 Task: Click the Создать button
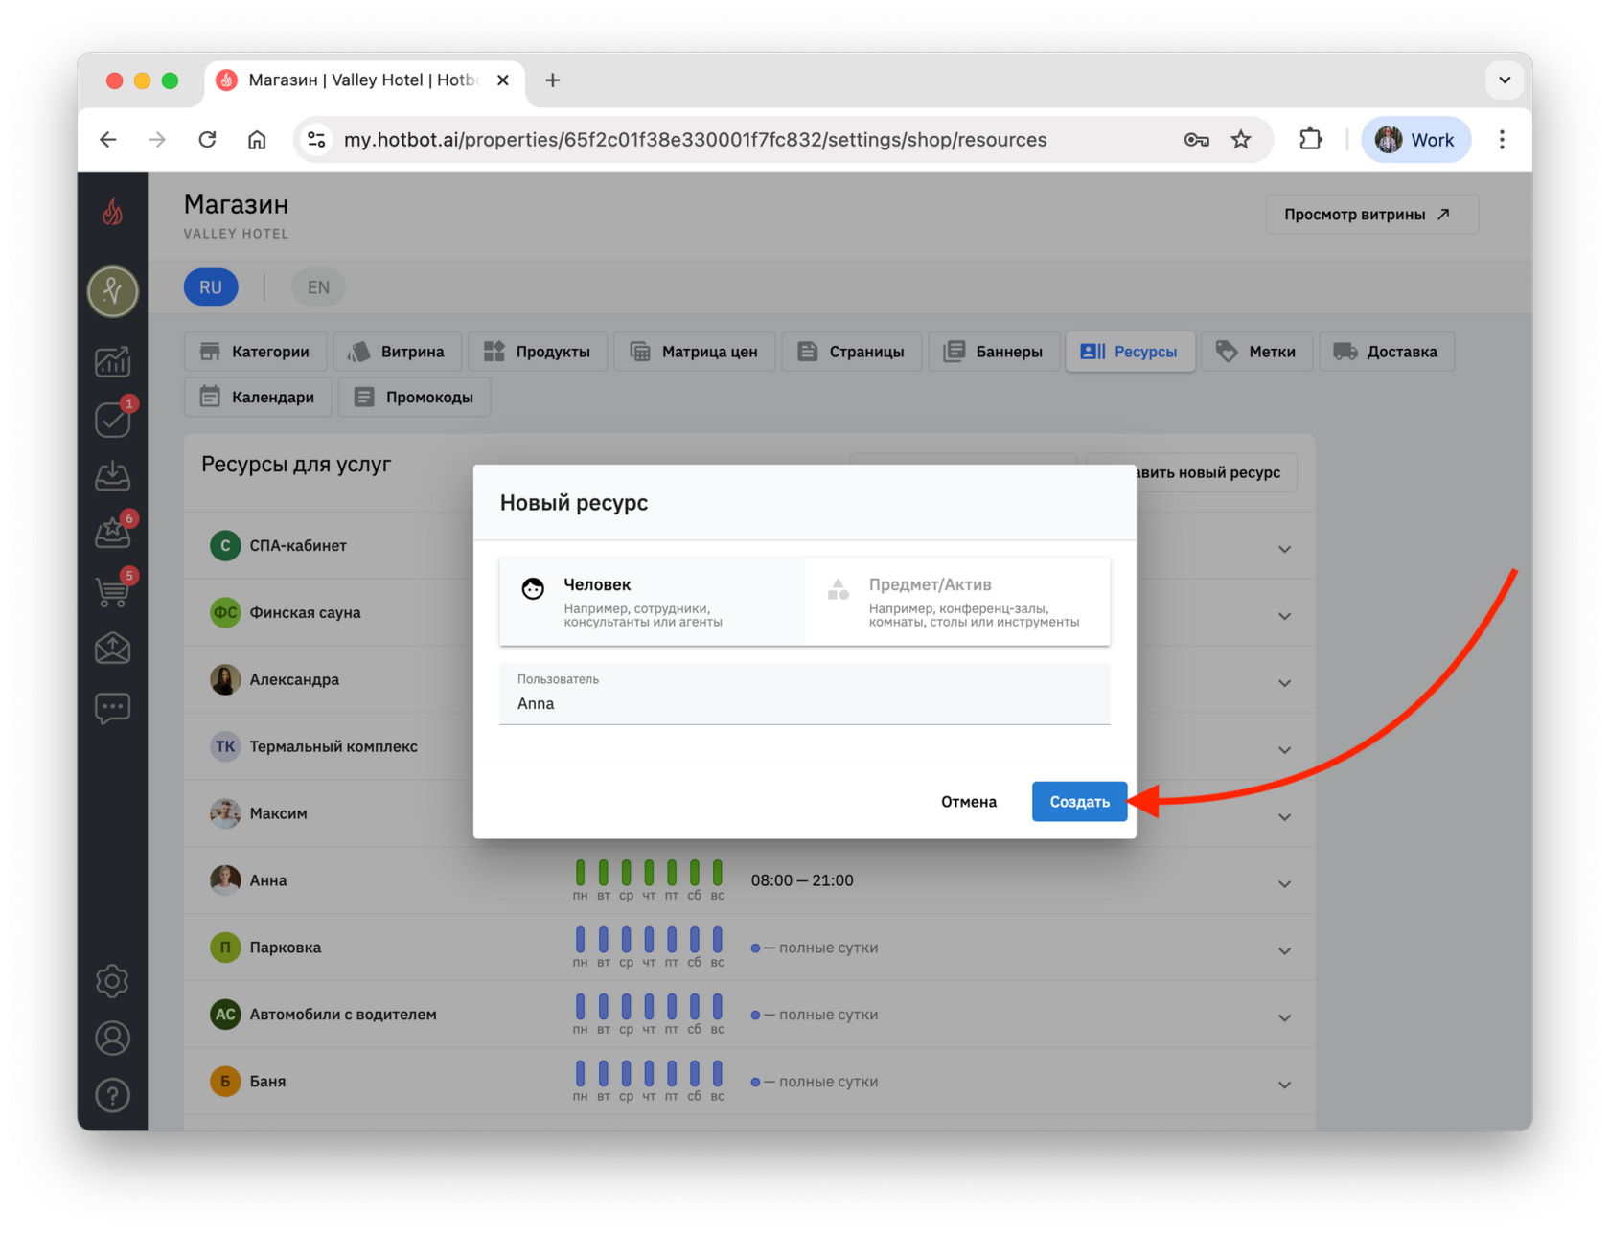point(1079,802)
